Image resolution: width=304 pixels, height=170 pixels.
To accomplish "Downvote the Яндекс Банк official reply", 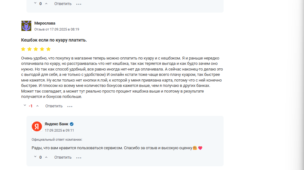I will click(x=35, y=157).
